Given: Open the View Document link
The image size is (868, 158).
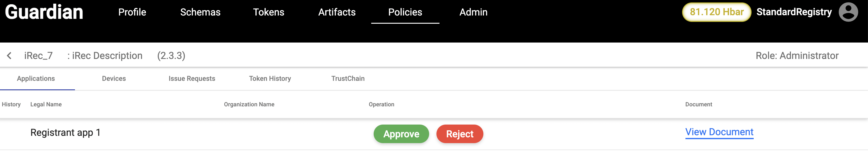Looking at the screenshot, I should coord(719,132).
